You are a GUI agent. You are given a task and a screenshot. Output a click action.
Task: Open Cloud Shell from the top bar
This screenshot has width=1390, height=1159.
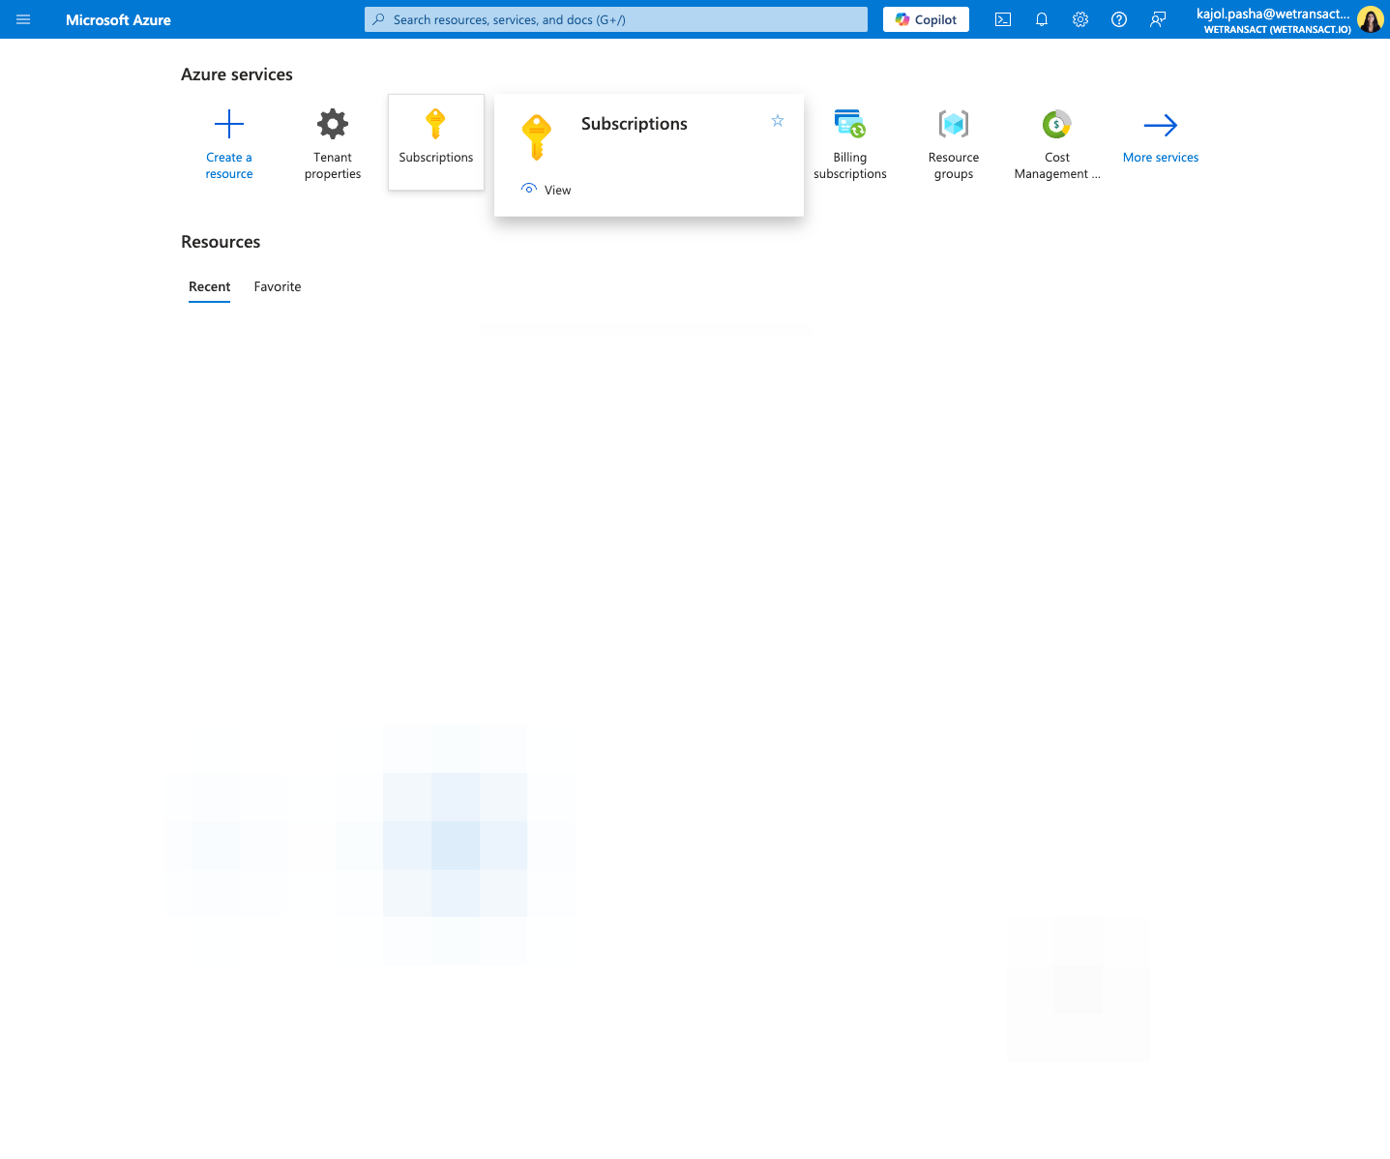coord(1003,19)
